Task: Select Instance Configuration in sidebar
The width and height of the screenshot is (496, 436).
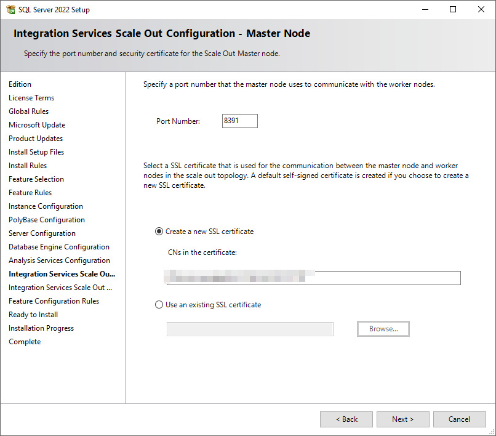Action: (x=46, y=206)
